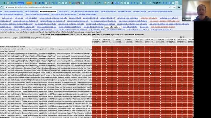Image resolution: width=211 pixels, height=118 pixels.
Task: Open image-validation-ubuntu-e2e tab
Action: click(24, 27)
